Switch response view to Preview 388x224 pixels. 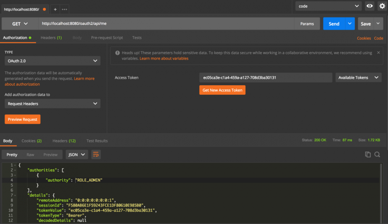(50, 154)
